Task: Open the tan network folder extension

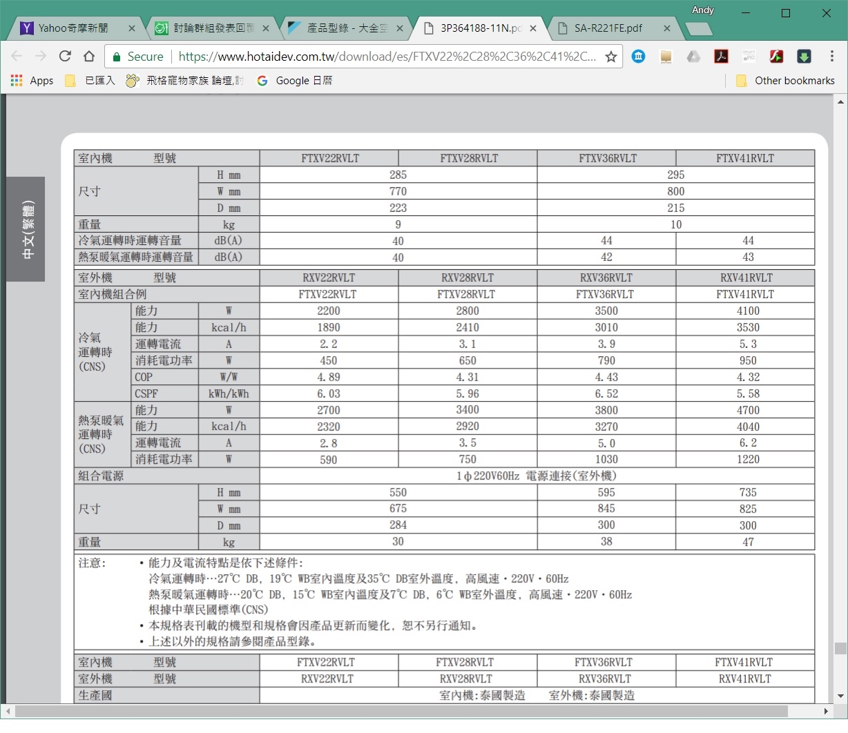Action: [666, 57]
